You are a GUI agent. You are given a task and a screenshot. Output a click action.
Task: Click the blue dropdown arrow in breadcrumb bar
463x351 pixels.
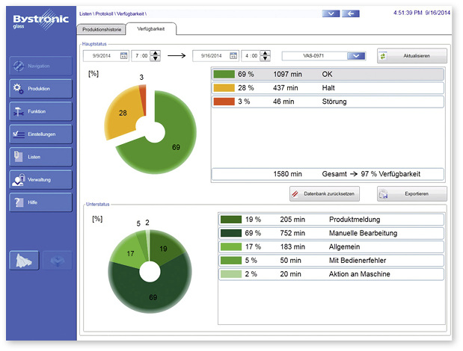pos(331,13)
